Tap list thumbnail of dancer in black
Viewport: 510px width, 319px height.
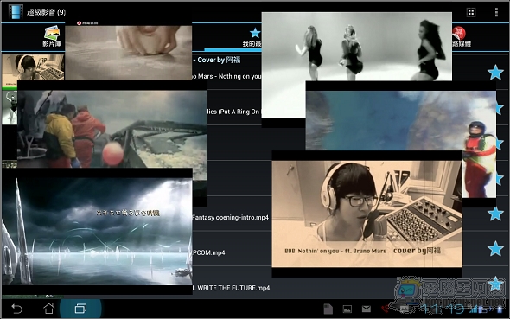(x=10, y=108)
